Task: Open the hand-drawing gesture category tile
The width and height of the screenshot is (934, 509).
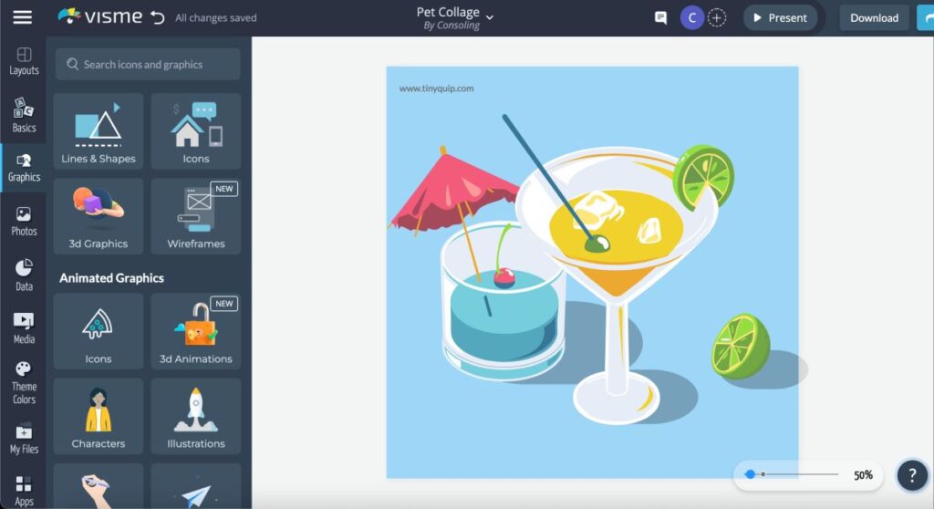Action: 99,486
